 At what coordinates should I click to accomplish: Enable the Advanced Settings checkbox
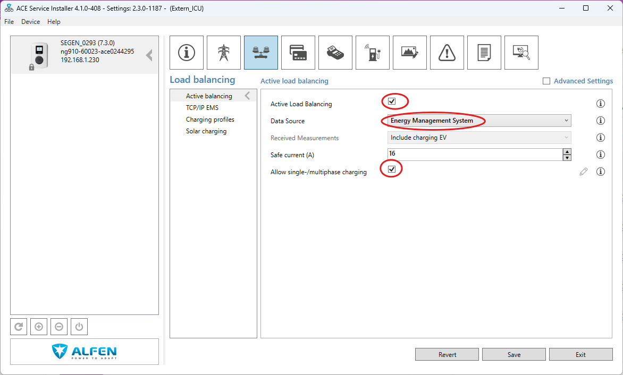click(546, 81)
